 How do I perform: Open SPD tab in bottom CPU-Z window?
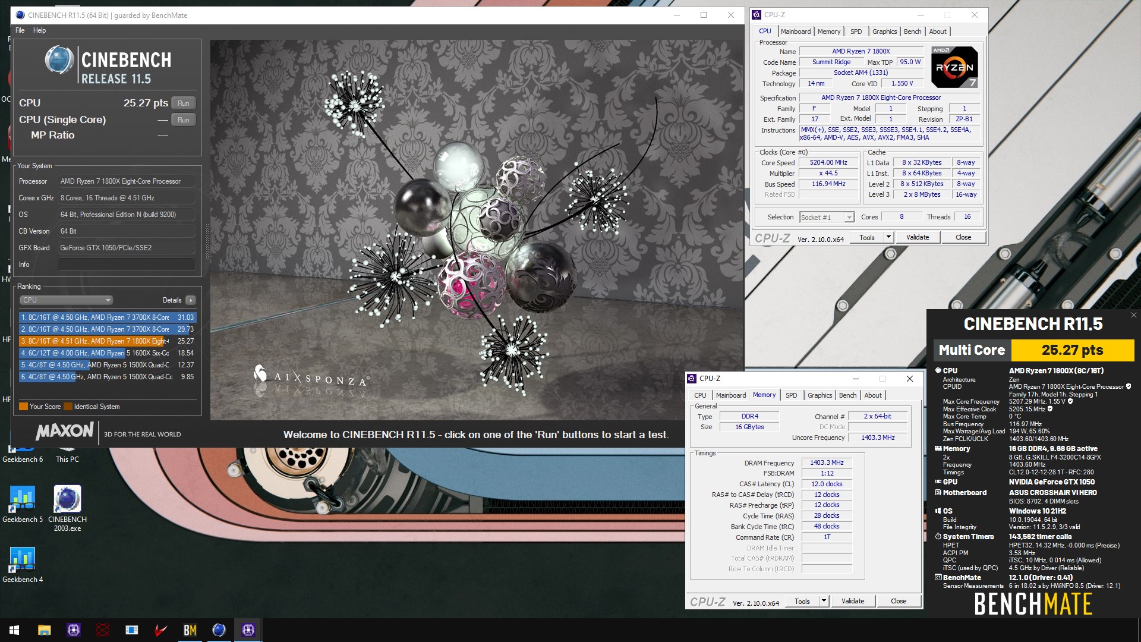pyautogui.click(x=791, y=395)
